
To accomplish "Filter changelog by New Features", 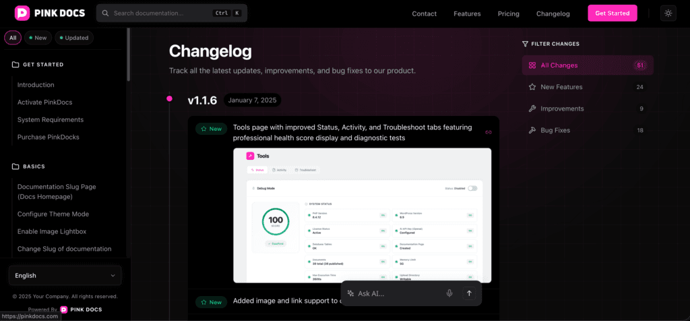I will click(x=561, y=87).
